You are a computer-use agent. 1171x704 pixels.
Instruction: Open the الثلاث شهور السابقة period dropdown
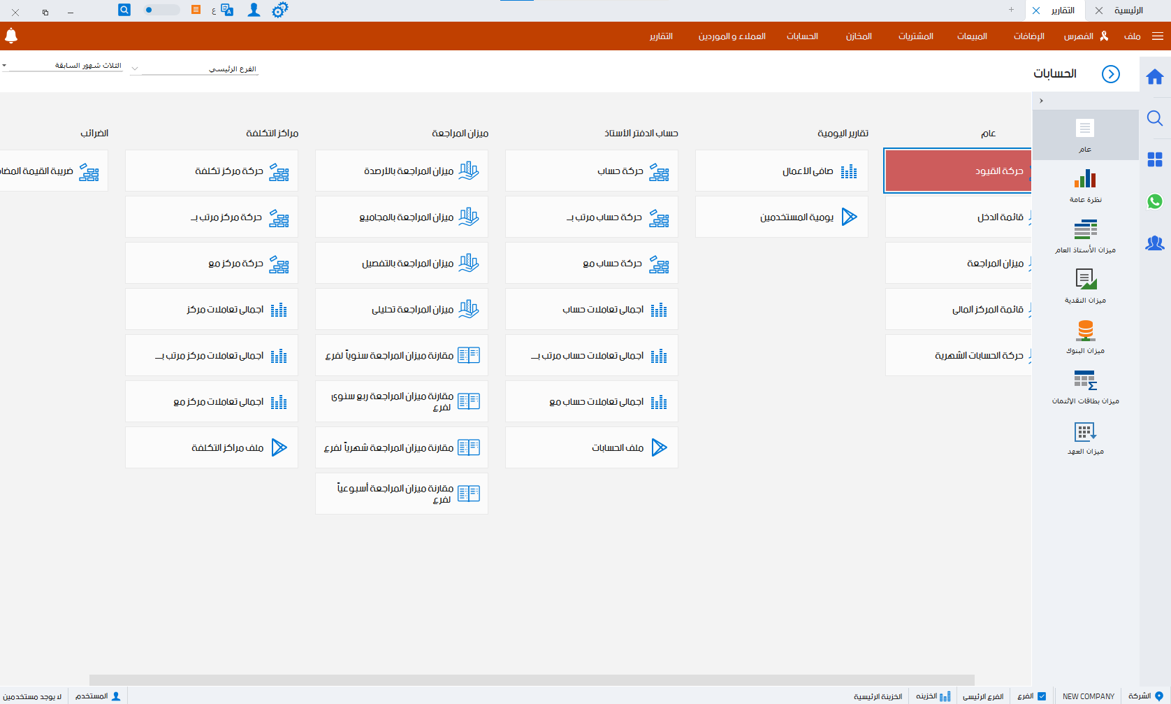tap(5, 66)
